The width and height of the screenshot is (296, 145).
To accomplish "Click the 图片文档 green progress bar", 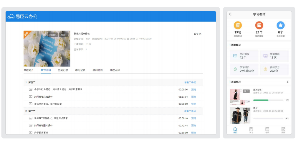I will pos(268,100).
